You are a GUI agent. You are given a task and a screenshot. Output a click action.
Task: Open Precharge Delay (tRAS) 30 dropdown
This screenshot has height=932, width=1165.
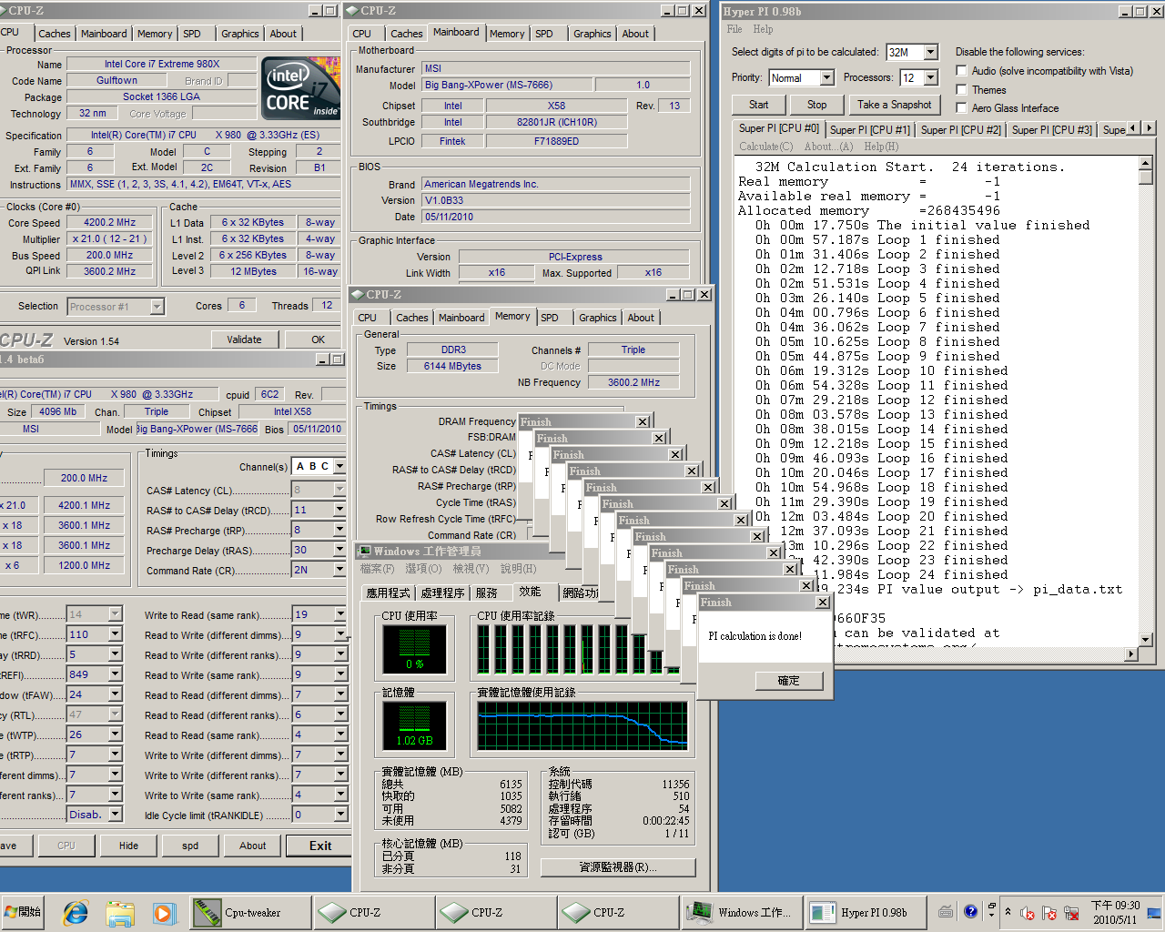pos(339,550)
